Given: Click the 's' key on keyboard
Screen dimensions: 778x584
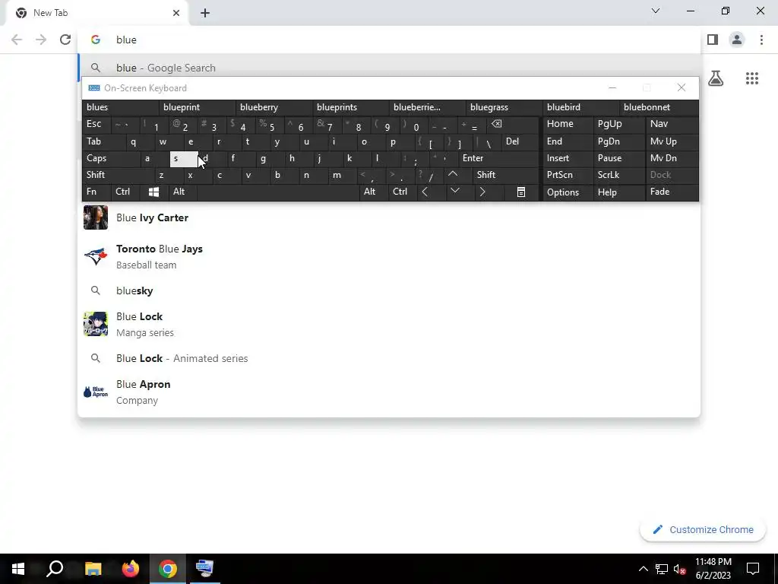Looking at the screenshot, I should pos(184,159).
